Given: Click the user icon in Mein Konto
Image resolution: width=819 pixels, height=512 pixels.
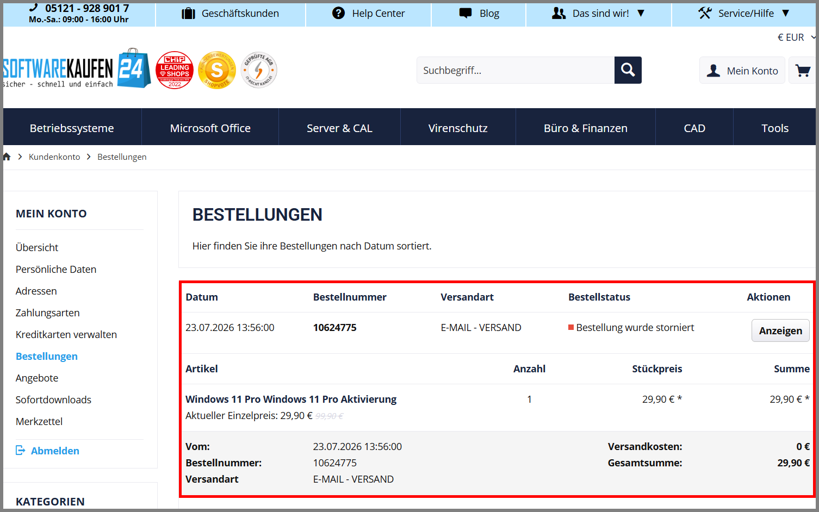Looking at the screenshot, I should pyautogui.click(x=713, y=71).
